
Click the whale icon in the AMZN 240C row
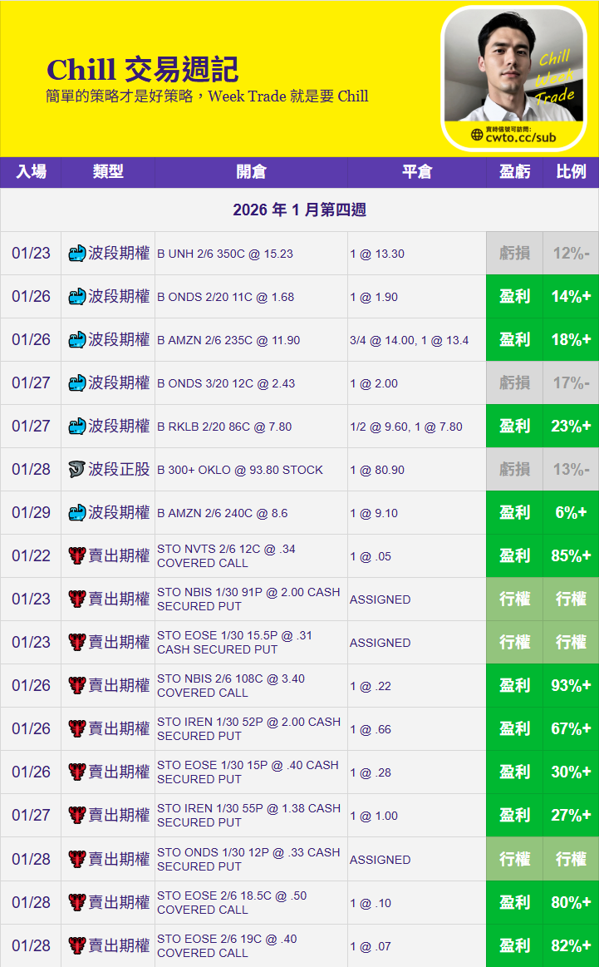[x=77, y=513]
